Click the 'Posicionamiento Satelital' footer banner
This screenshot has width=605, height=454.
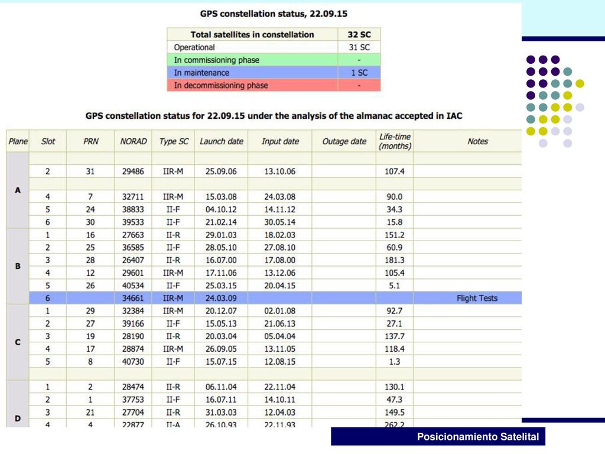tap(438, 437)
